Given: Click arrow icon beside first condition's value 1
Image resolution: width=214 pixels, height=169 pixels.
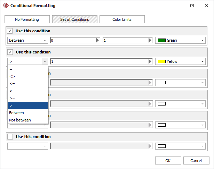Looking at the screenshot, I should 150,40.
